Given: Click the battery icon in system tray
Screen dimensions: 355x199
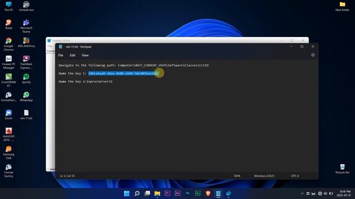Looking at the screenshot, I should [331, 193].
